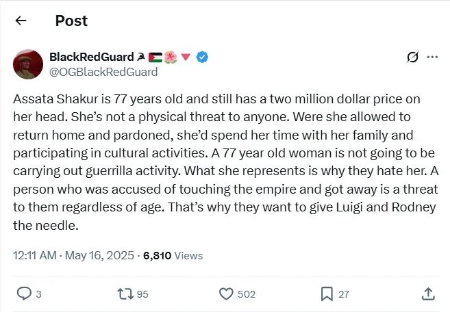Click the blue verified badge
This screenshot has height=312, width=450.
click(x=203, y=57)
